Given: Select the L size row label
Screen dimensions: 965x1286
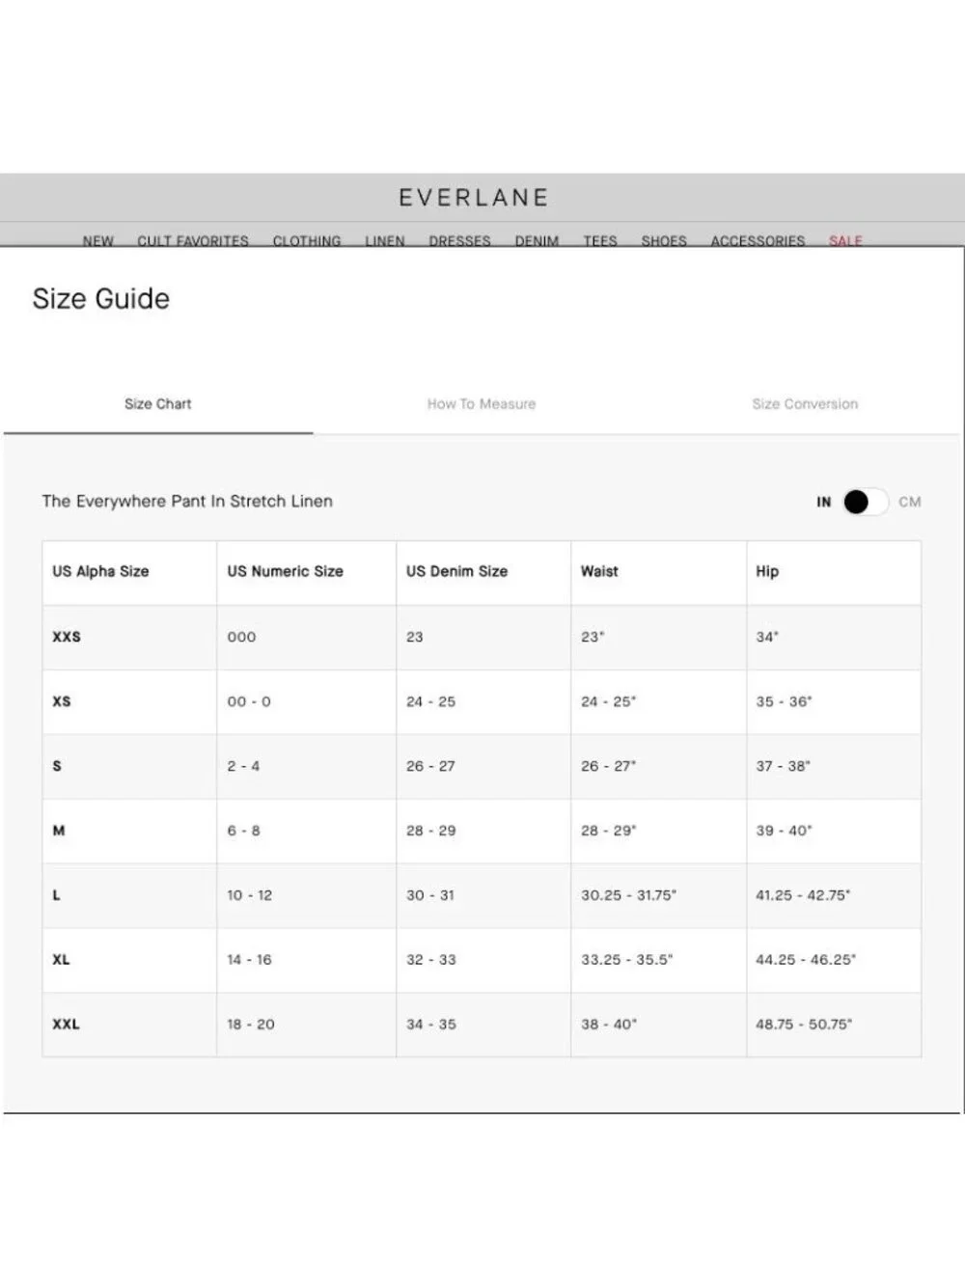Looking at the screenshot, I should [56, 895].
